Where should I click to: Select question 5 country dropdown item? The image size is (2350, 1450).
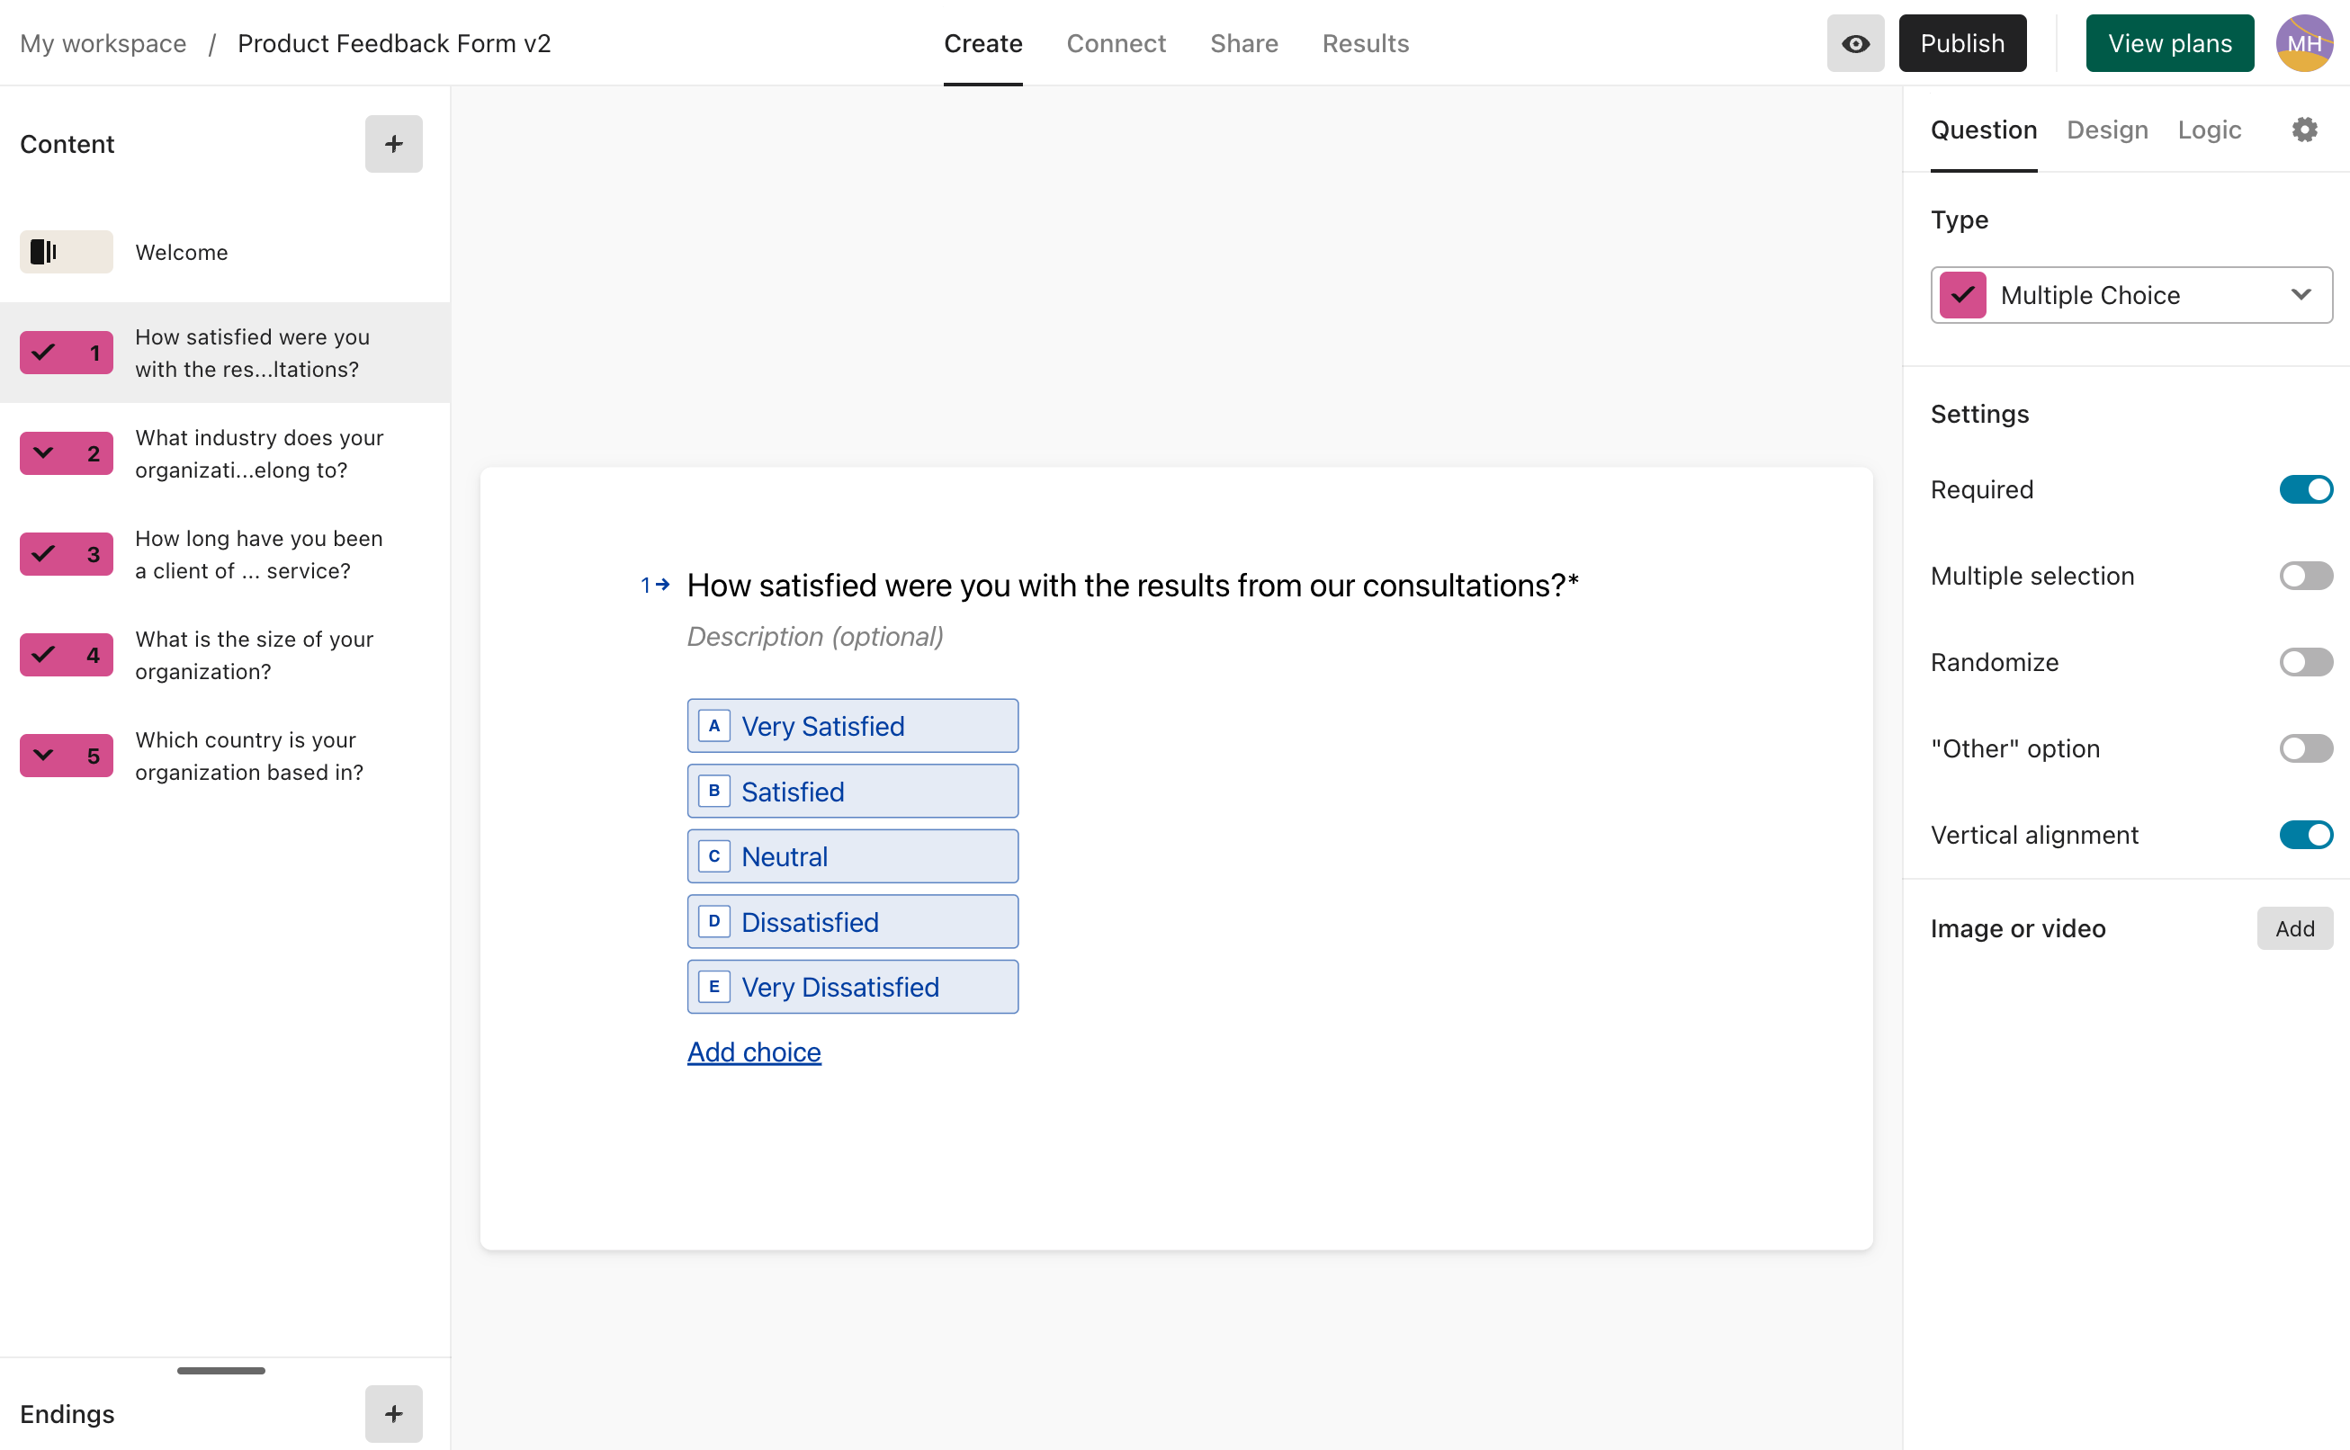(249, 756)
